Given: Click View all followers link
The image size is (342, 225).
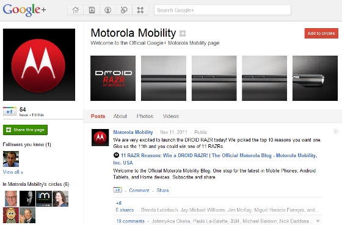Looking at the screenshot, I should 13,172.
